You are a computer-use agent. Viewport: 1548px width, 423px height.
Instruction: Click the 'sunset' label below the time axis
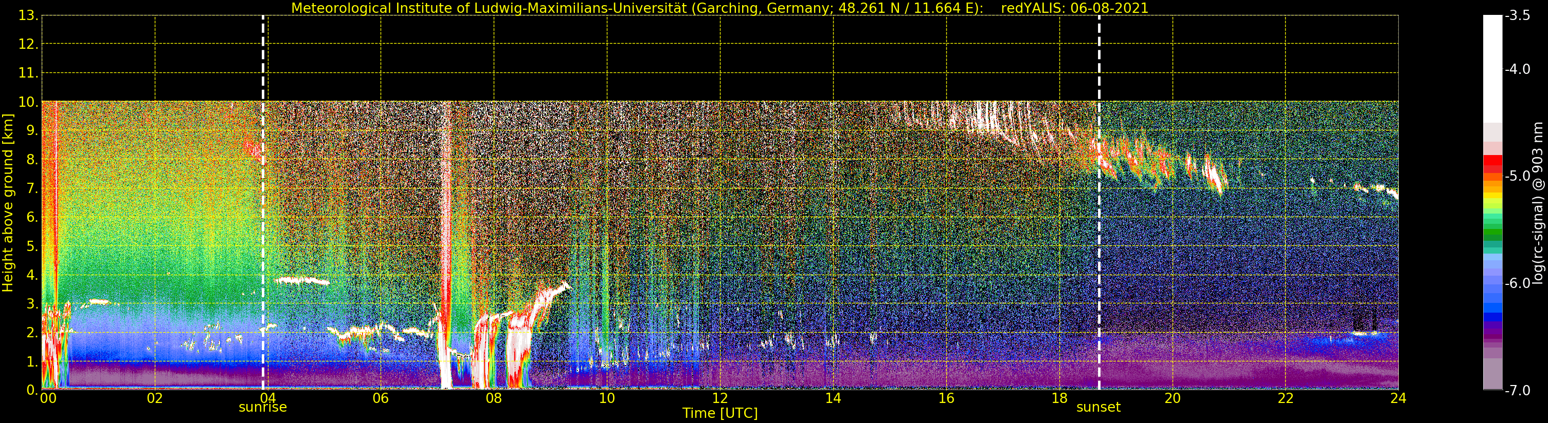(x=1099, y=408)
